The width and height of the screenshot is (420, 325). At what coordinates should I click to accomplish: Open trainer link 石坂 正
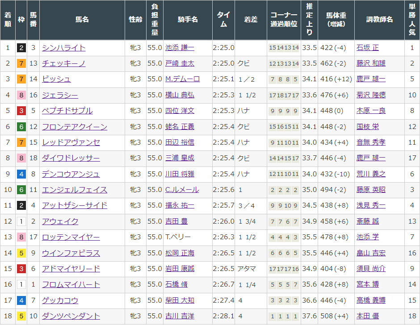click(367, 48)
